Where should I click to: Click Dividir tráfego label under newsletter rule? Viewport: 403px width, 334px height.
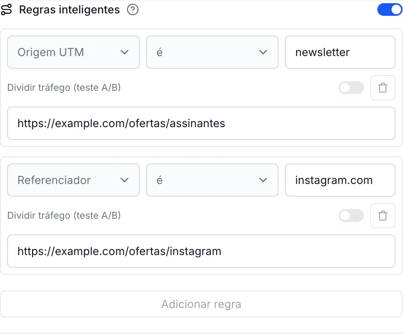(x=64, y=88)
